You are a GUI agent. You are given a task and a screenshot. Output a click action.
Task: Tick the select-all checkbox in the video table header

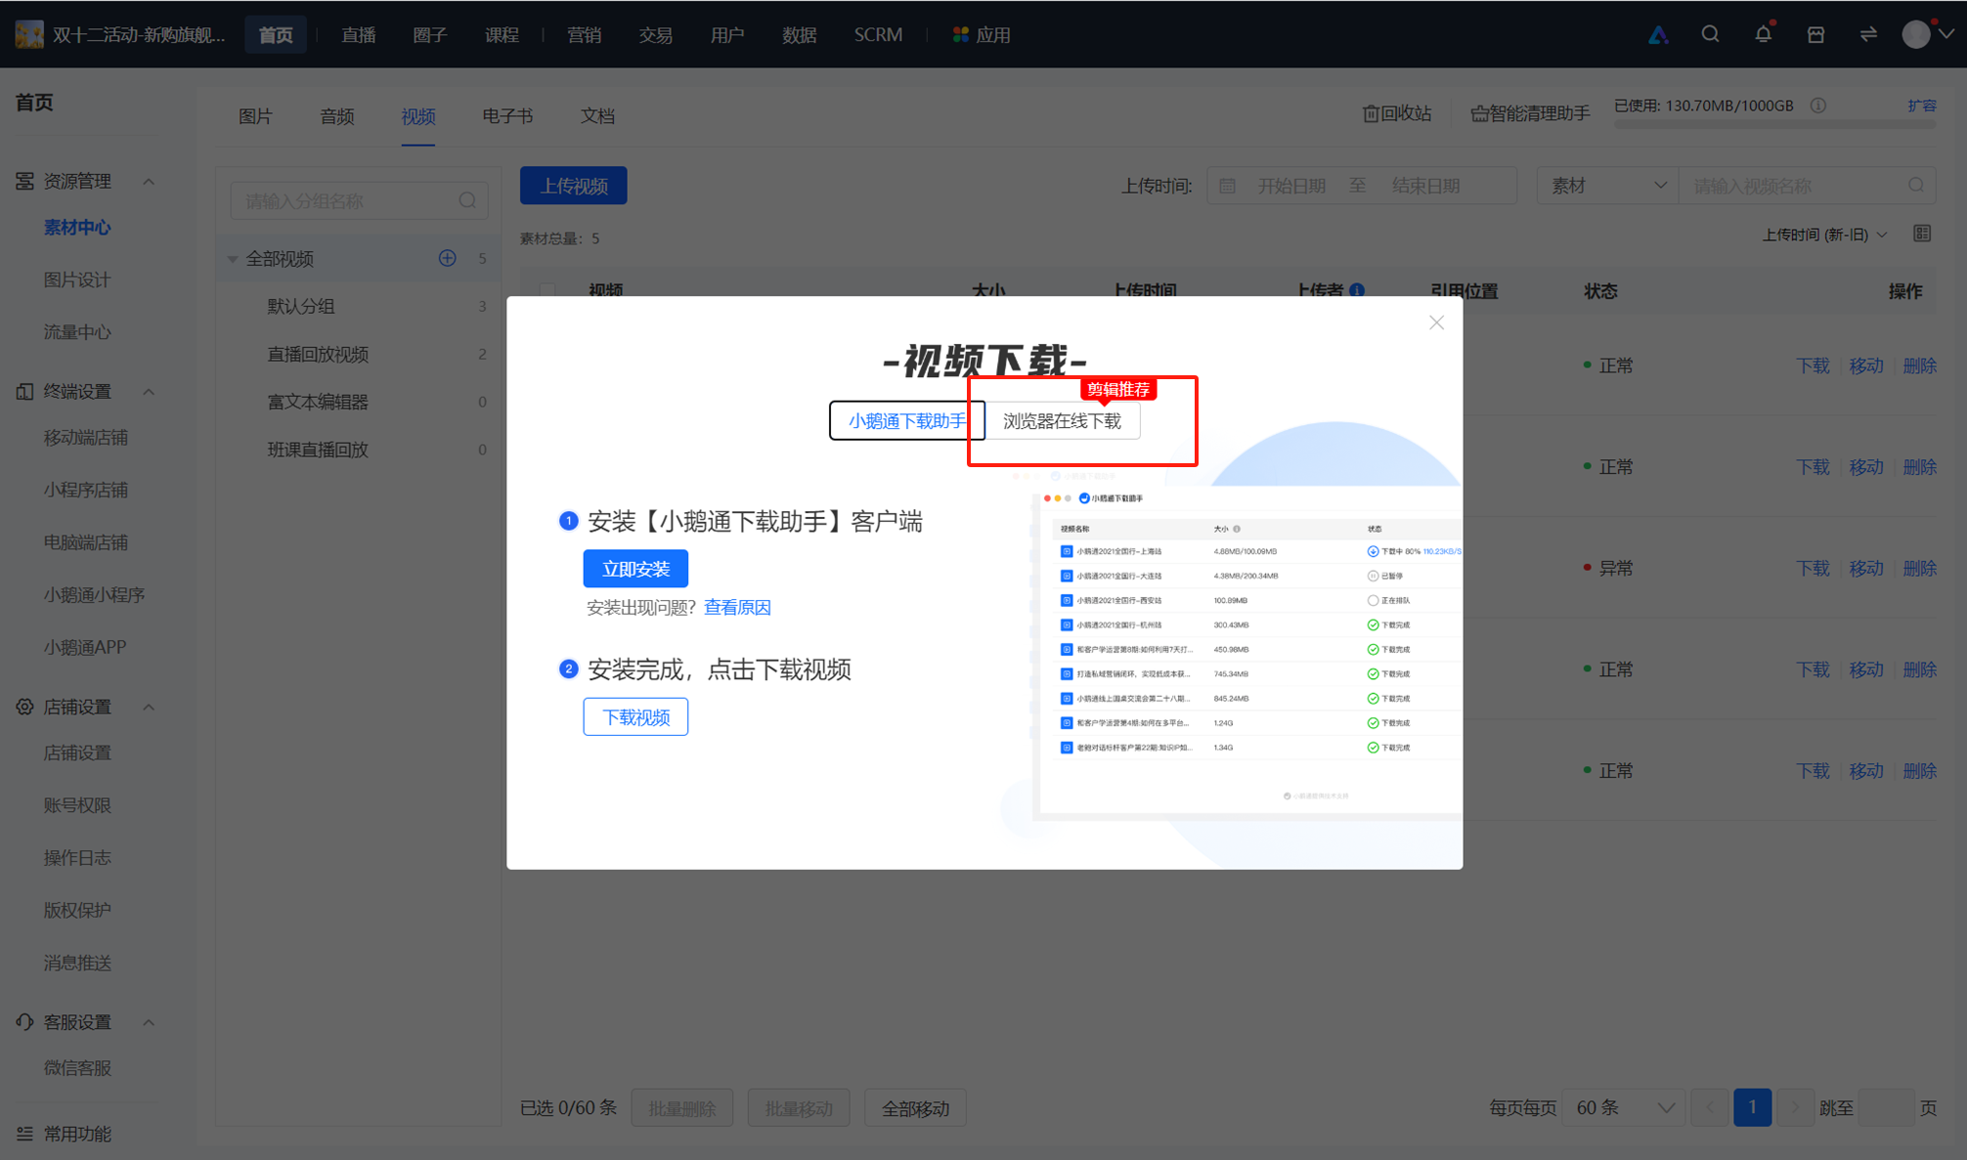[x=546, y=290]
